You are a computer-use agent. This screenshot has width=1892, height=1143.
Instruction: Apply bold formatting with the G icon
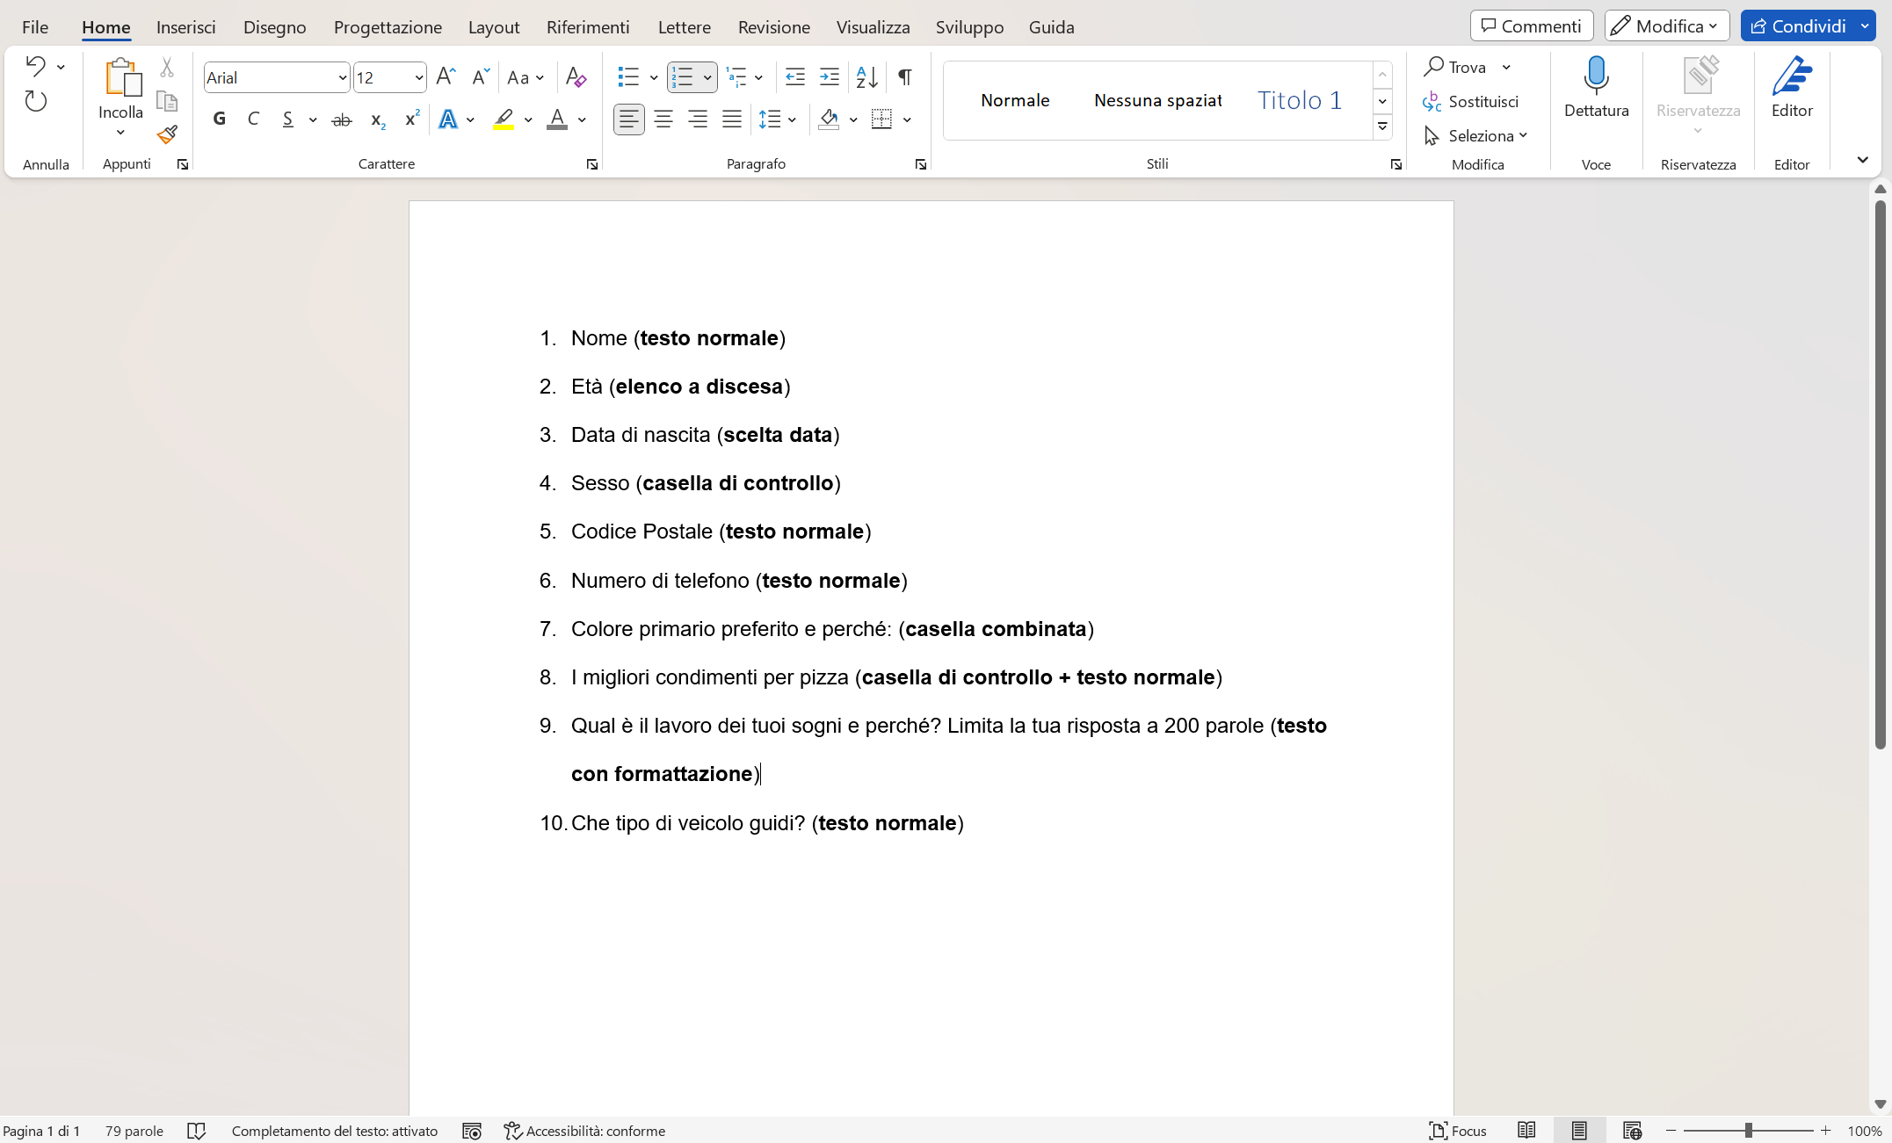220,119
